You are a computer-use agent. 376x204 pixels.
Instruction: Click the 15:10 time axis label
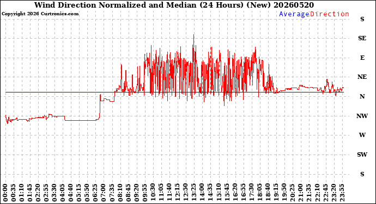(219, 193)
